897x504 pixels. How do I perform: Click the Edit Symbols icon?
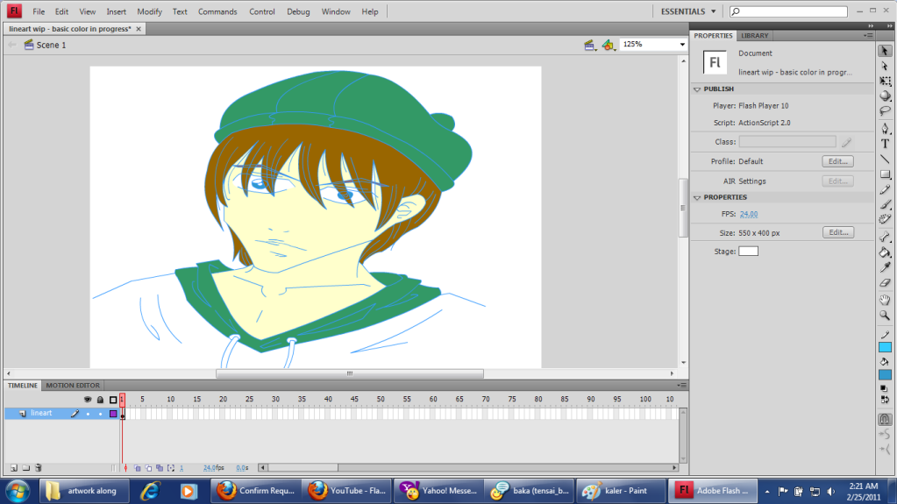609,46
